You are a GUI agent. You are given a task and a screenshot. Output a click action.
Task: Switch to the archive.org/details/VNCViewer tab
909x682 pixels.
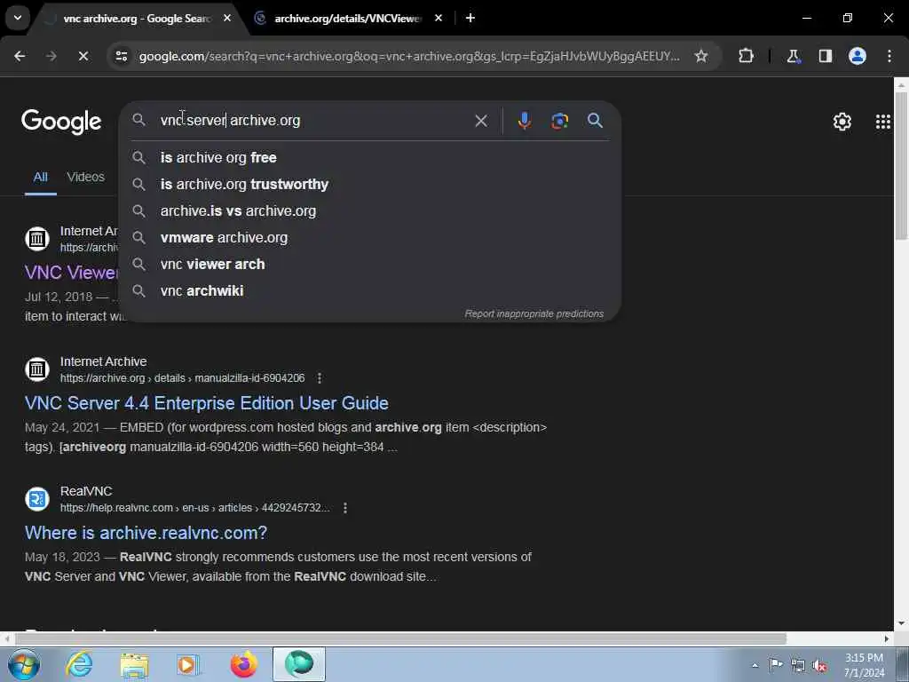pos(348,19)
